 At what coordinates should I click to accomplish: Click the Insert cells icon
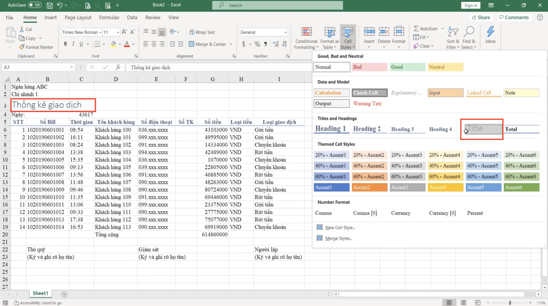pyautogui.click(x=369, y=31)
